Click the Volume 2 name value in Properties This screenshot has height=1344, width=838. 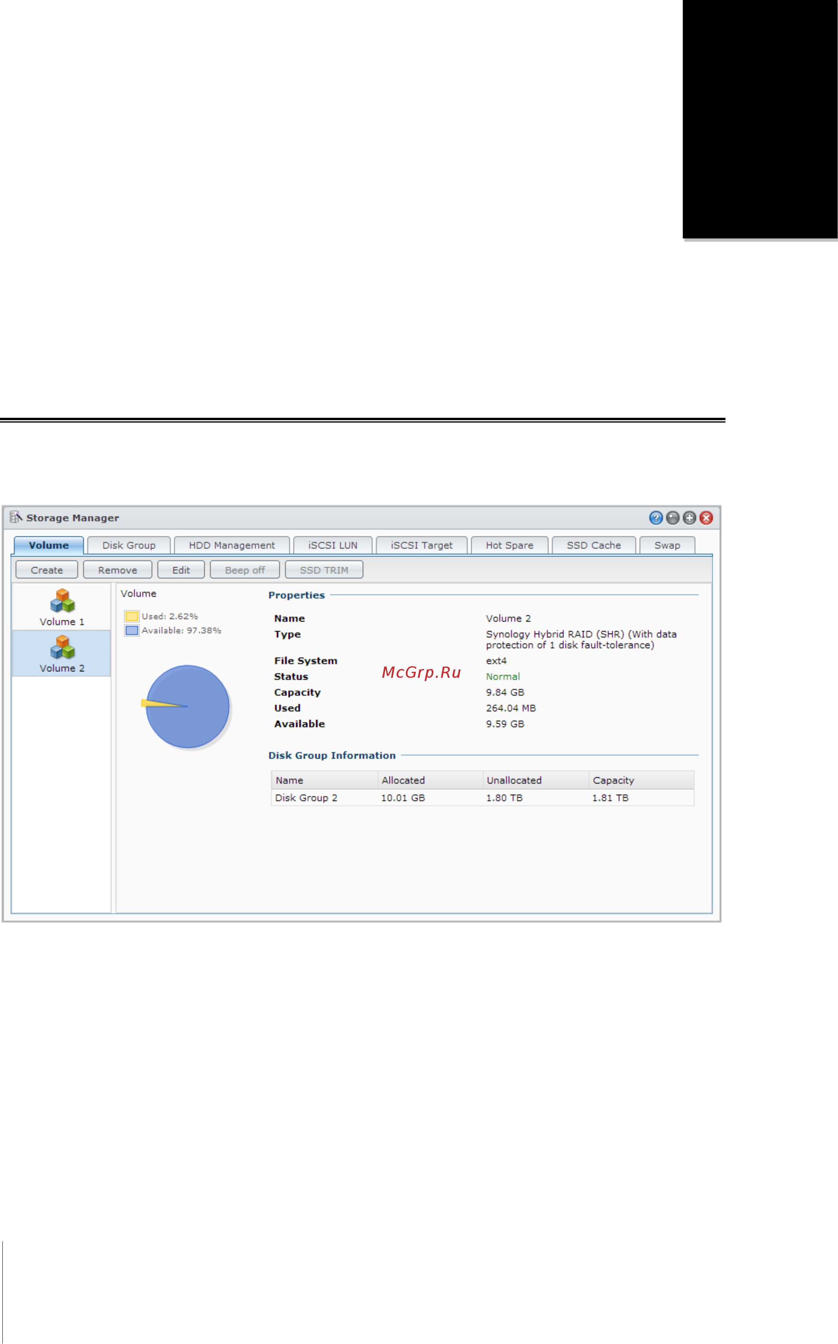pos(508,618)
